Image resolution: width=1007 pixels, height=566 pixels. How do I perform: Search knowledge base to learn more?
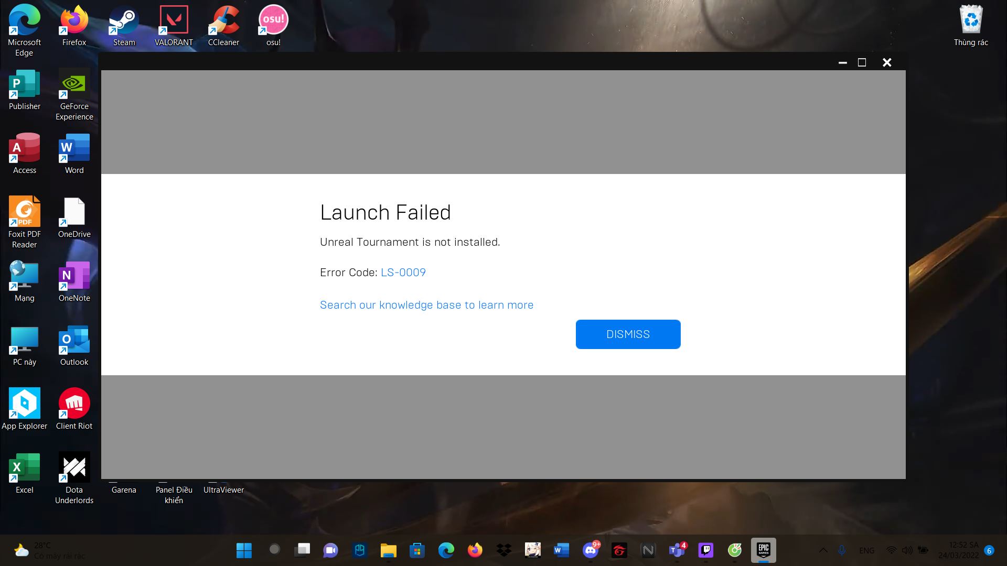pos(427,305)
